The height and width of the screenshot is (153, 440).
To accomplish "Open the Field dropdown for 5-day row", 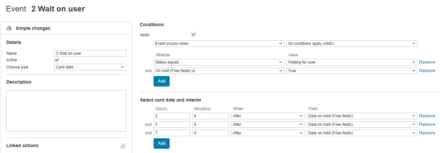I will pyautogui.click(x=362, y=124).
